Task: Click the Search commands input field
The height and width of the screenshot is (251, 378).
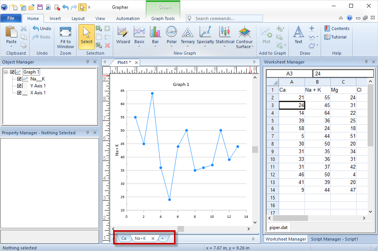Action: [228, 18]
